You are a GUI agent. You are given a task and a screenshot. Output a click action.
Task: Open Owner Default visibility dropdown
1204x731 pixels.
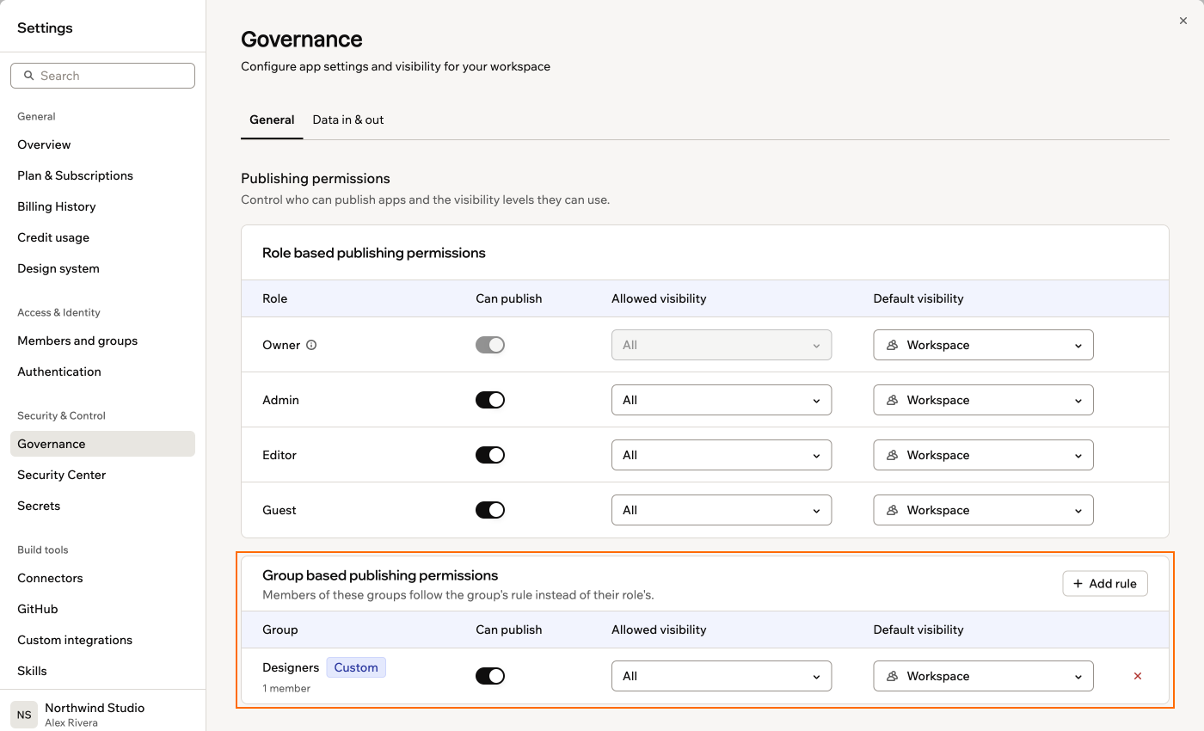click(983, 345)
